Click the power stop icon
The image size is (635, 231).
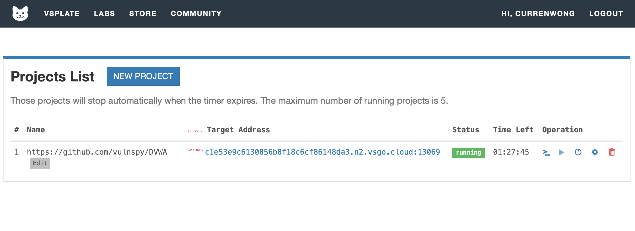(x=578, y=152)
